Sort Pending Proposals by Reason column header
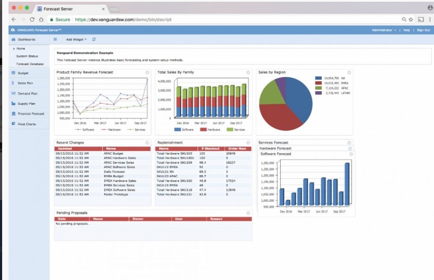Screen dimensions: 434x280 pyautogui.click(x=229, y=219)
